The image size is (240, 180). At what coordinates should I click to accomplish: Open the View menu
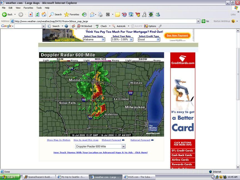click(x=18, y=8)
